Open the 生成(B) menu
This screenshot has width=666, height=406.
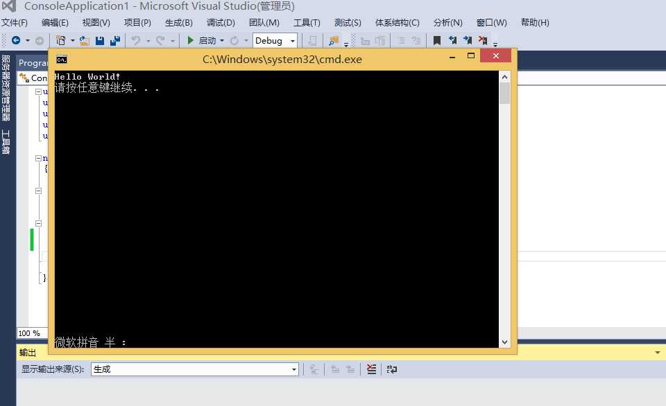178,22
